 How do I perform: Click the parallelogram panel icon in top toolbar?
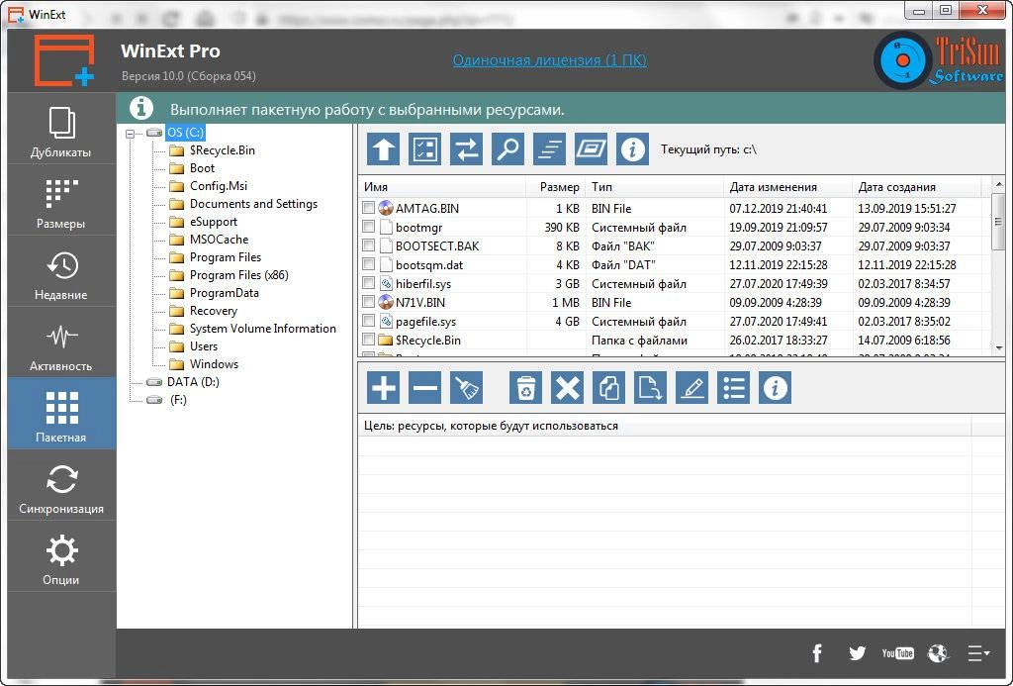coord(591,149)
